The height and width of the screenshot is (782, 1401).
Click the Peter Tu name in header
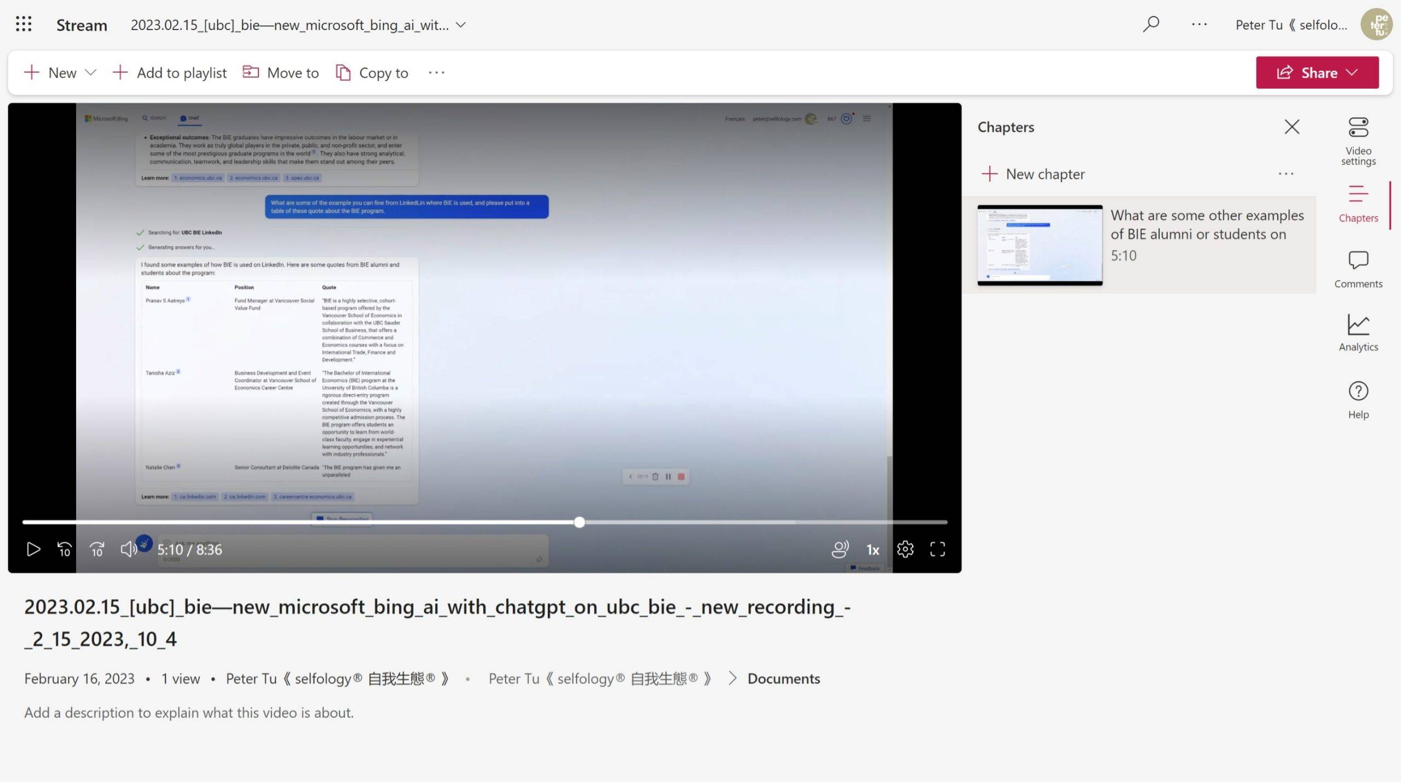[1291, 25]
